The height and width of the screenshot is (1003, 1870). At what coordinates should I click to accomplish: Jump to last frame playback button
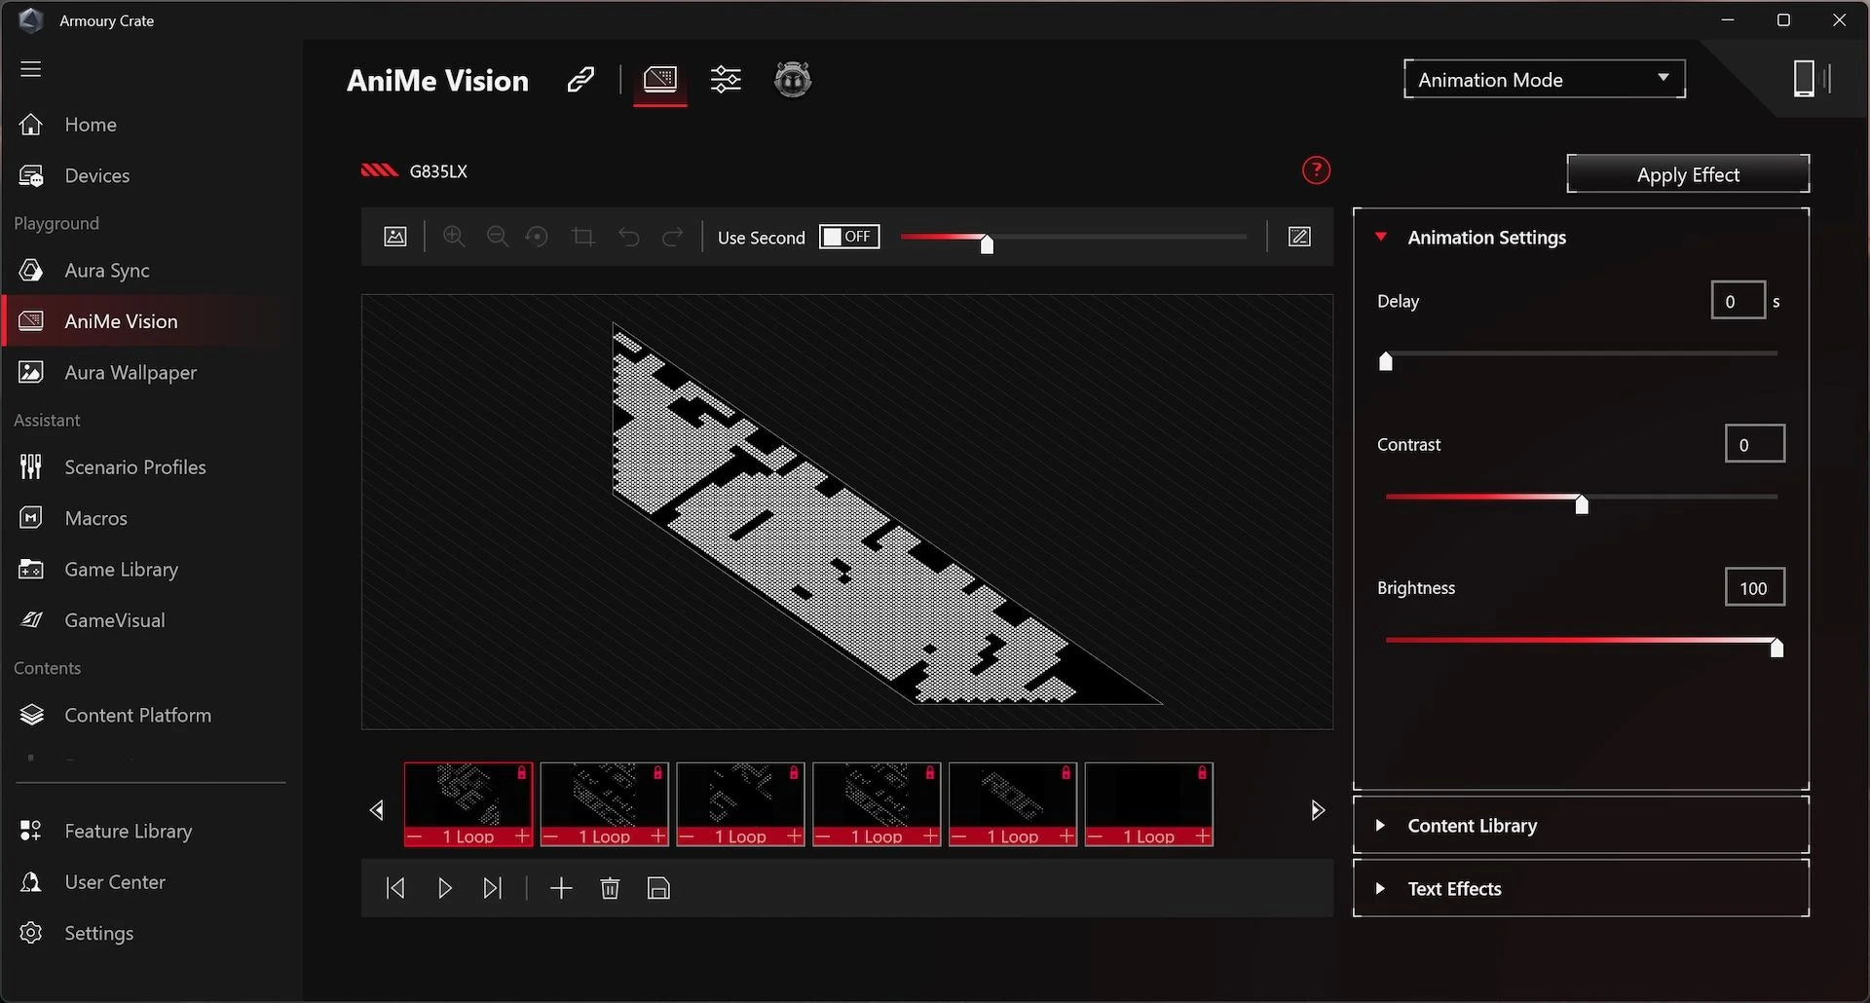tap(493, 888)
